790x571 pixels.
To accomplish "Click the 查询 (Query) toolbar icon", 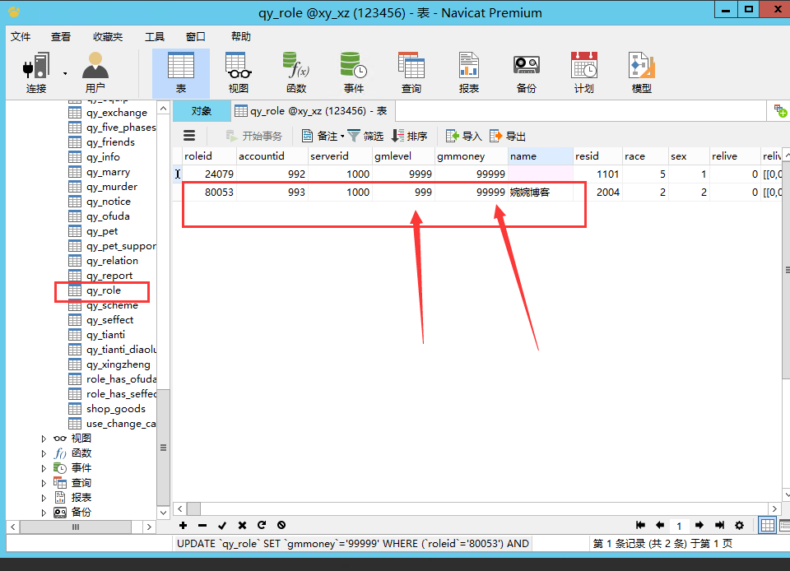I will click(x=411, y=72).
